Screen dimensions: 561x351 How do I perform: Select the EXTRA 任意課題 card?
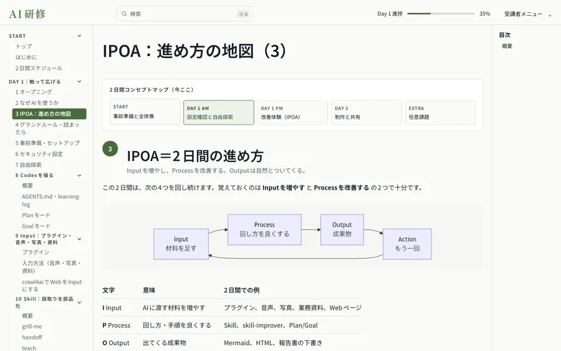pos(441,112)
